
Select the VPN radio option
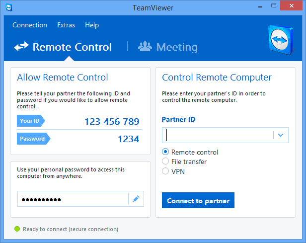point(165,171)
